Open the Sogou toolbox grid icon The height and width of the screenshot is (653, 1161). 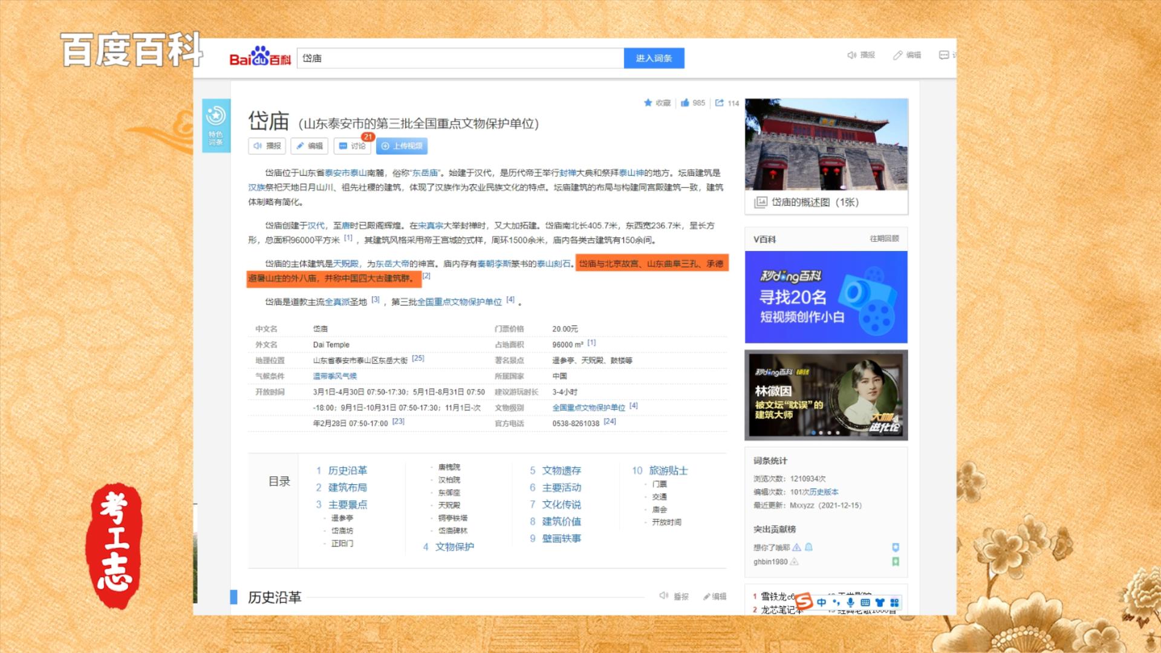pos(895,602)
